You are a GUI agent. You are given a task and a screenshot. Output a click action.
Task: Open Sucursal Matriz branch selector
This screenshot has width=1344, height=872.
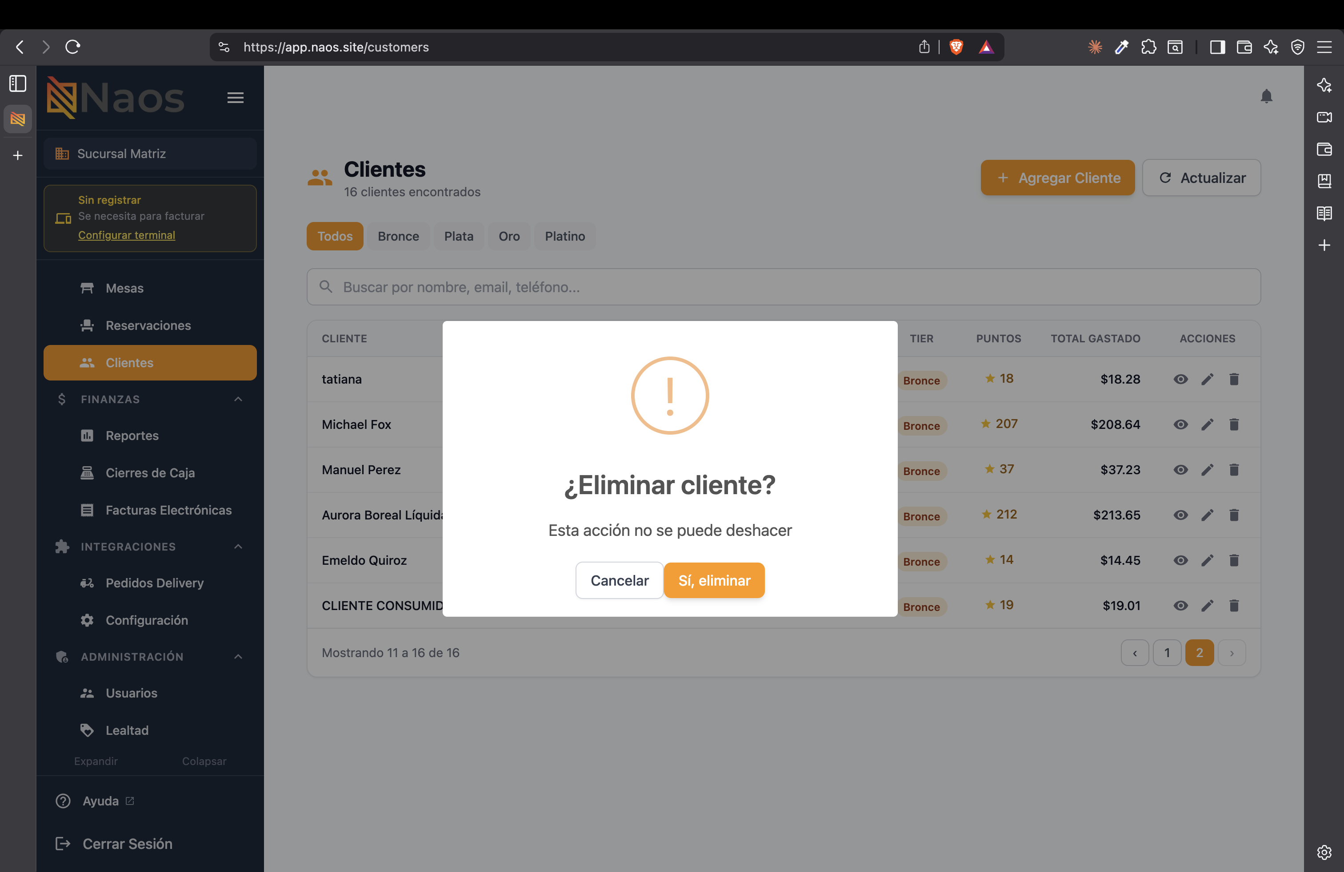pyautogui.click(x=150, y=154)
